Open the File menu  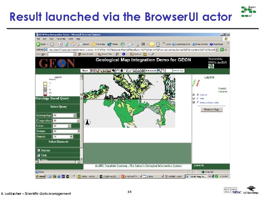[x=38, y=39]
